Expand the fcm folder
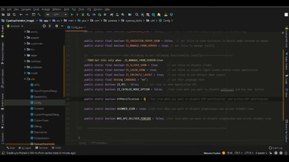Image resolution: width=289 pixels, height=162 pixels. coord(25,49)
